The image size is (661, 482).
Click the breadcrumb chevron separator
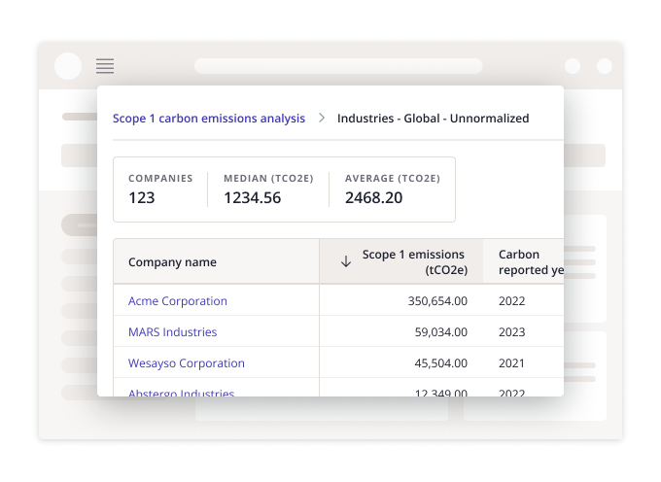(322, 118)
